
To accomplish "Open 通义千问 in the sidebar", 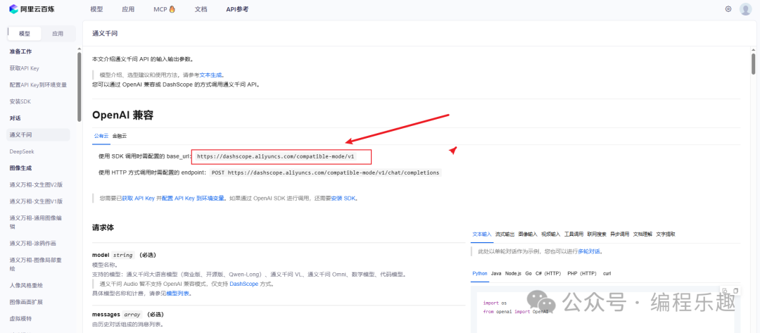I will point(38,134).
